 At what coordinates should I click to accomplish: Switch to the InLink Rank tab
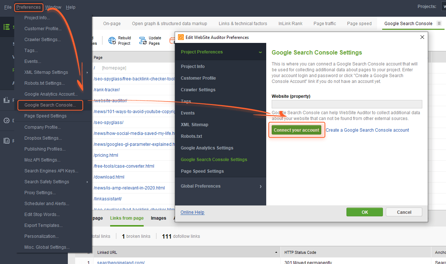point(291,24)
